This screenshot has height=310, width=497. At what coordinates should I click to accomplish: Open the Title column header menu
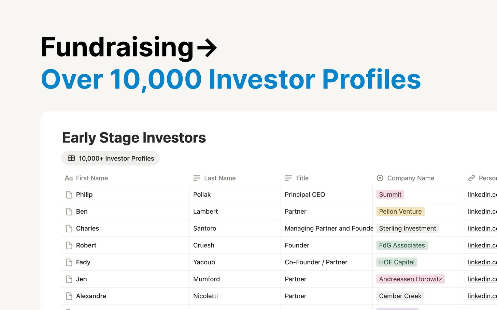click(x=327, y=178)
